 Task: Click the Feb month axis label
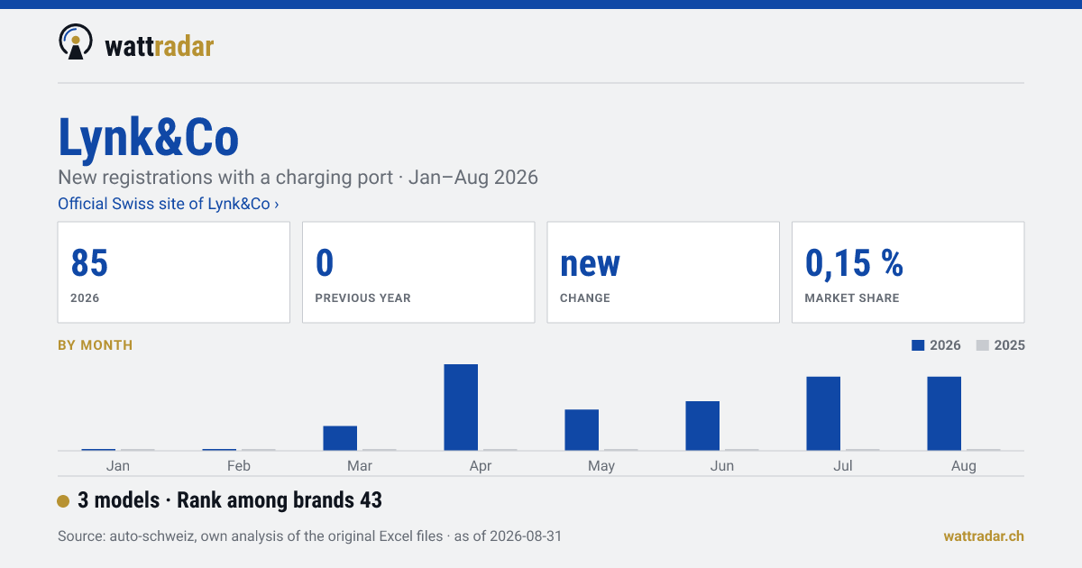239,465
